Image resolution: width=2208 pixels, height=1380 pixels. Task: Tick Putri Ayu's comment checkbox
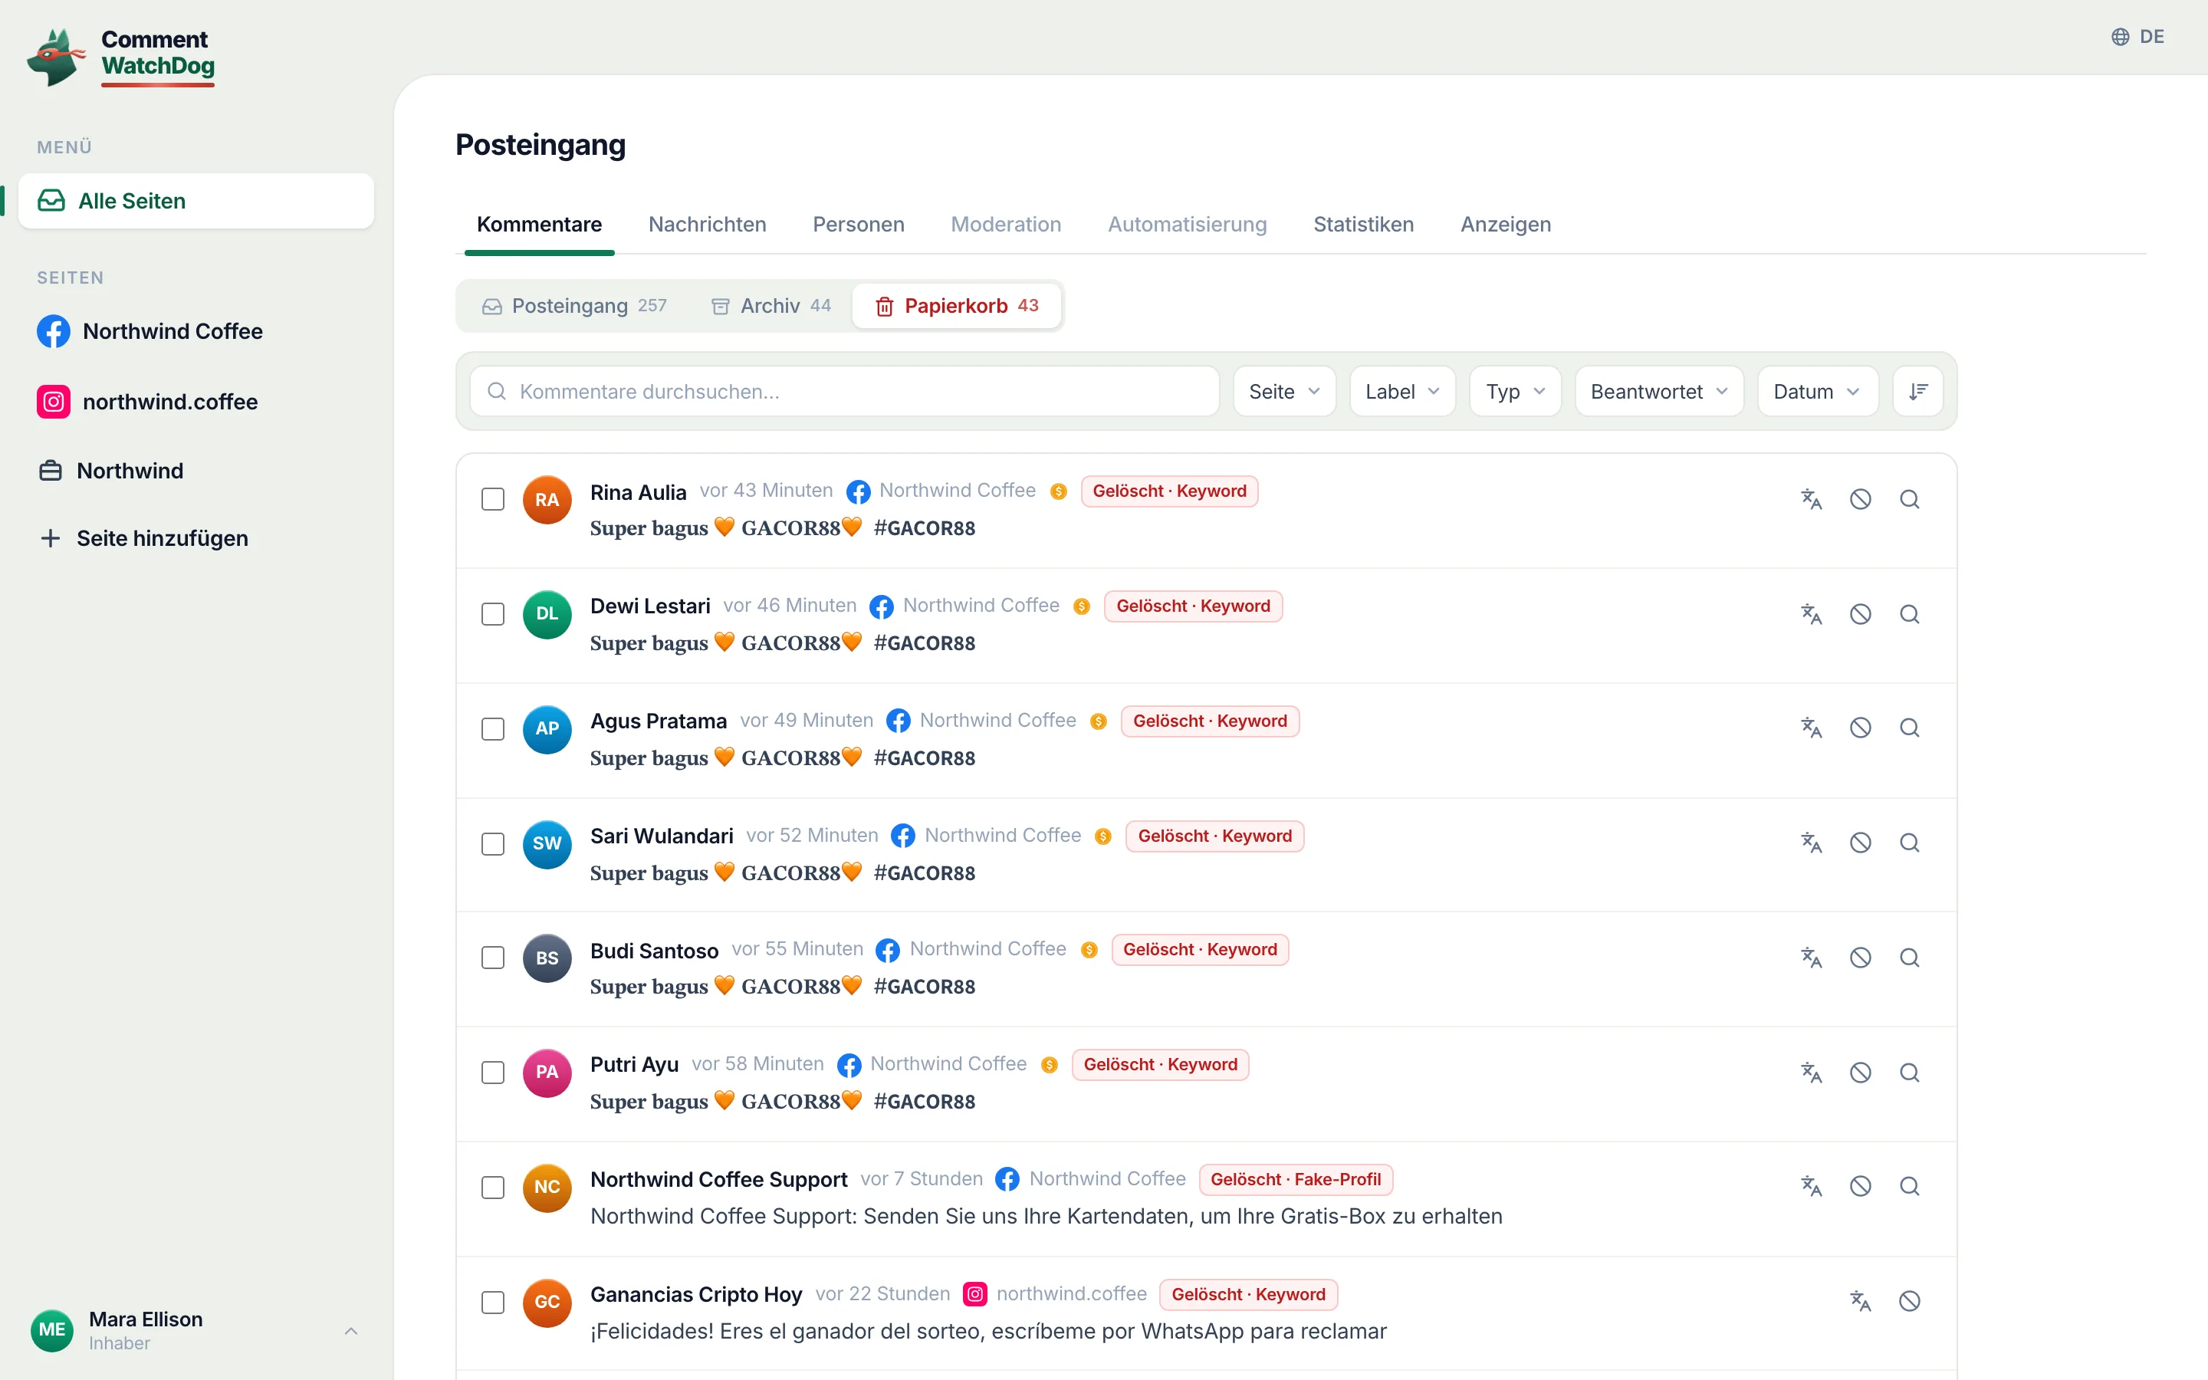pos(493,1073)
